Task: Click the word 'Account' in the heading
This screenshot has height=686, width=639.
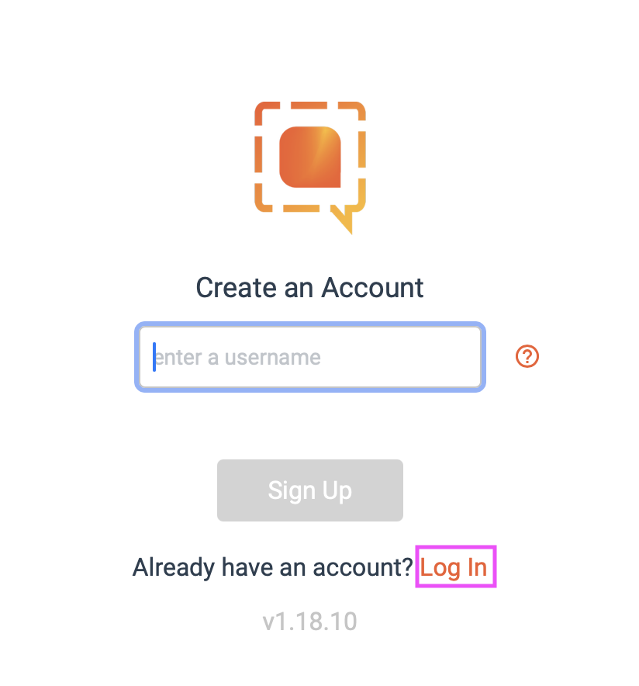Action: pyautogui.click(x=373, y=288)
